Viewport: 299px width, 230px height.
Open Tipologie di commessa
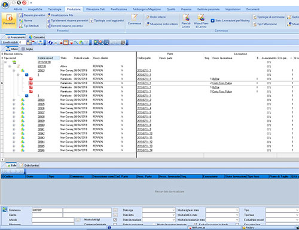pyautogui.click(x=269, y=17)
